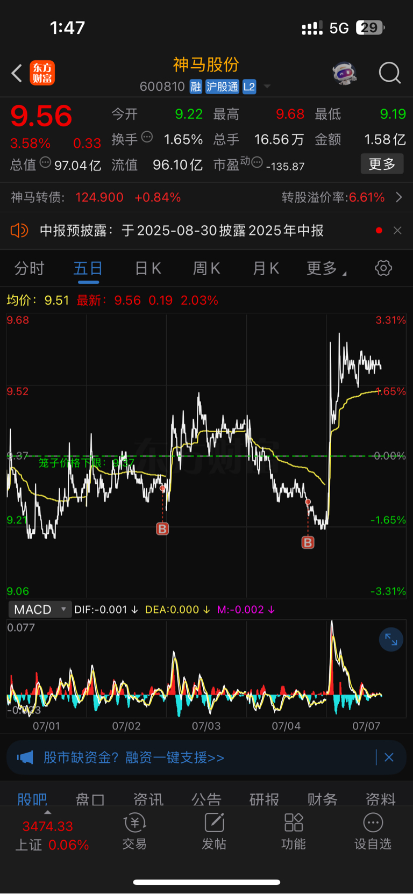Tap the megaphone icon in promo banner
413x894 pixels.
(x=25, y=757)
